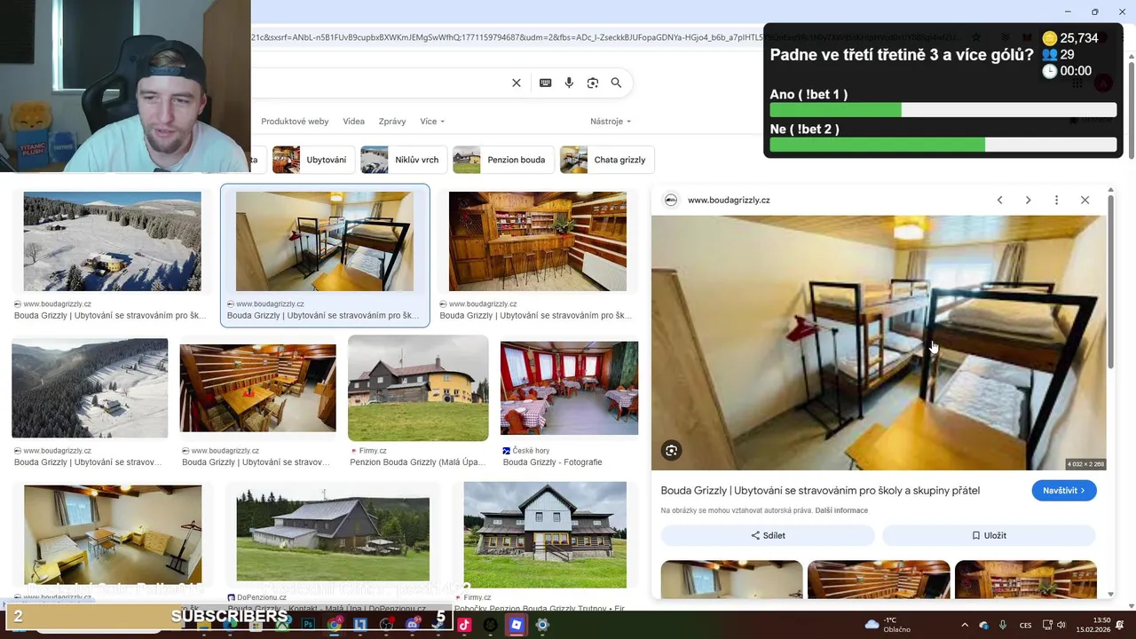Screen dimensions: 1136x639
Task: Open the TikTok icon in taskbar
Action: pos(464,625)
